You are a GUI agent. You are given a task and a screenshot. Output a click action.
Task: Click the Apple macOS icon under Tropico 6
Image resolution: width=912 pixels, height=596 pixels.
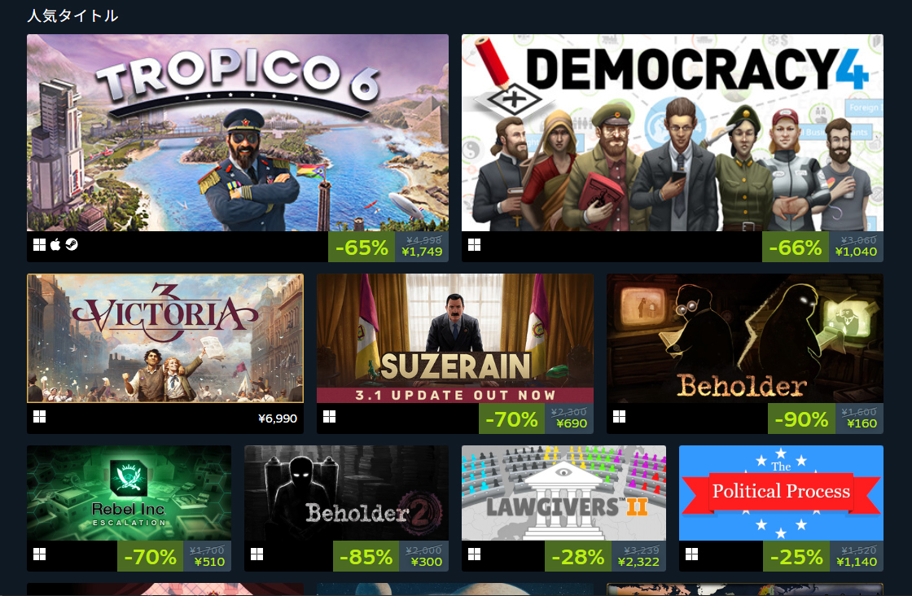coord(55,245)
